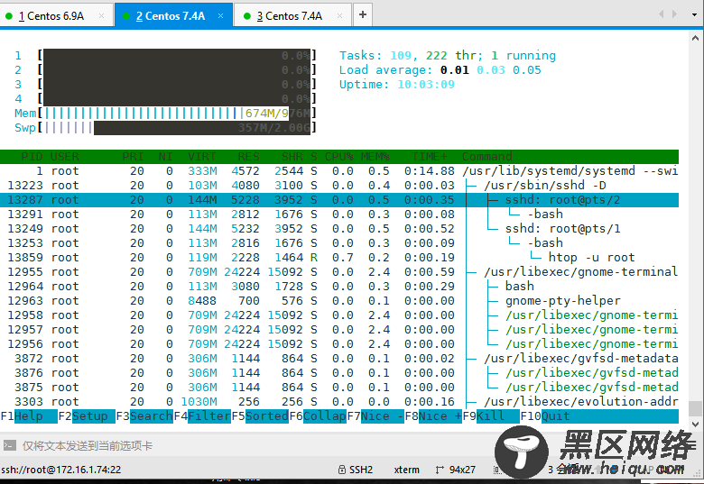
Task: Select -bash row with PID 13291
Action: [339, 215]
